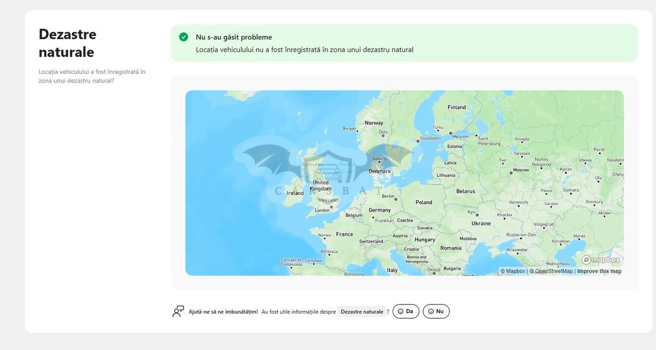Click the Improve this map link
The width and height of the screenshot is (656, 350).
point(599,271)
